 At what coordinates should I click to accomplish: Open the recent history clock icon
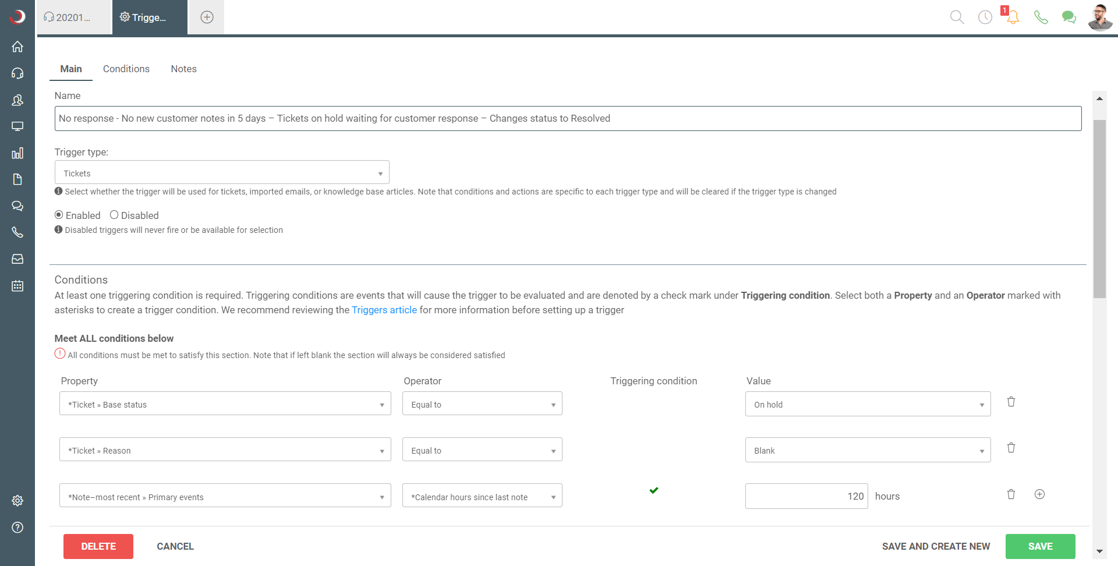point(985,17)
